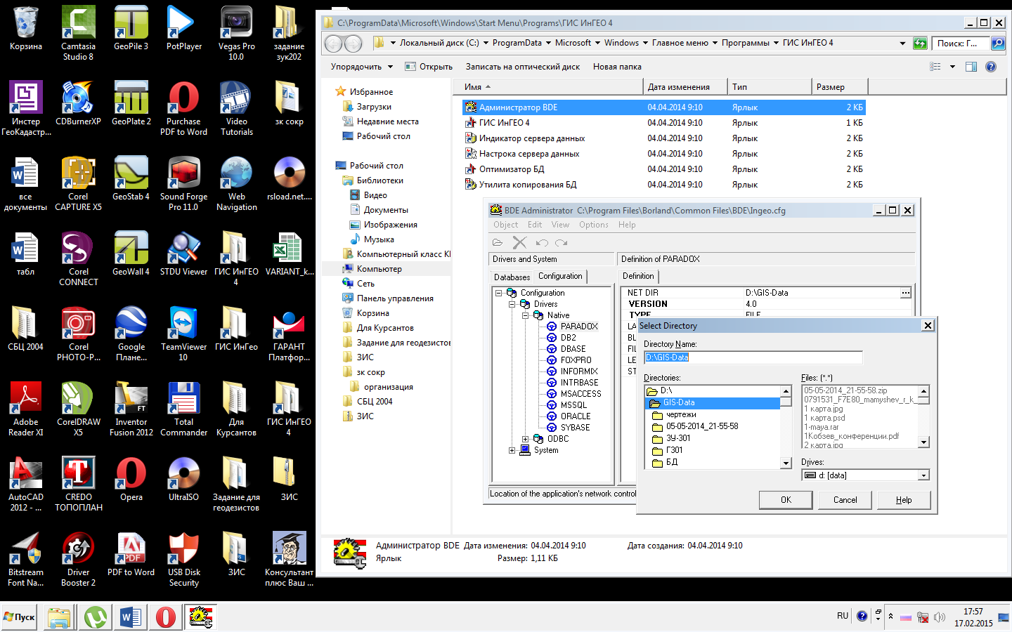Collapse the Drivers tree node
Image resolution: width=1012 pixels, height=632 pixels.
click(x=512, y=304)
